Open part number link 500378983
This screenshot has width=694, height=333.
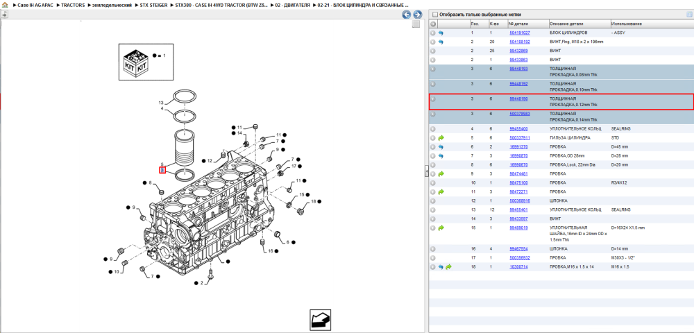(520, 114)
